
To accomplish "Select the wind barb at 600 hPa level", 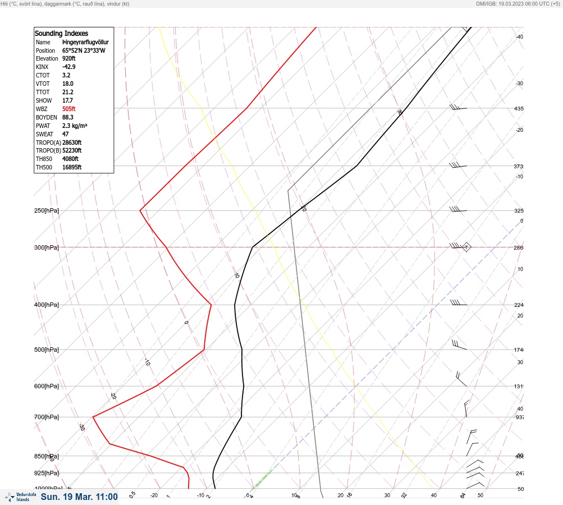I will 461,379.
